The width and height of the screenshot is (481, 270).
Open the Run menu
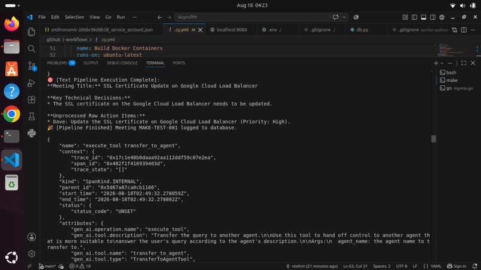click(121, 17)
